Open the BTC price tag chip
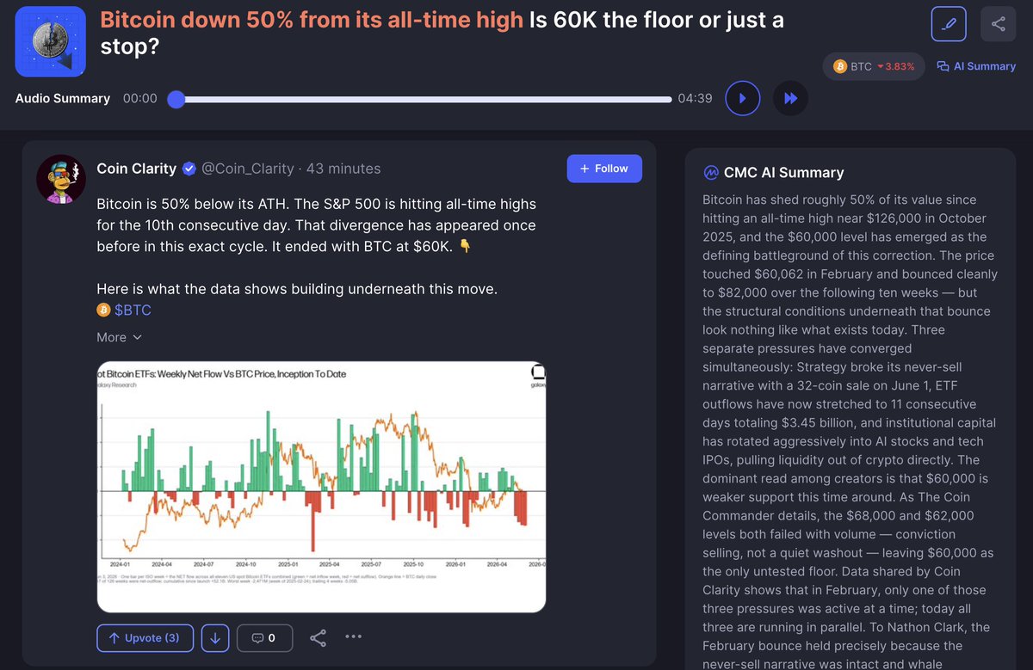The image size is (1033, 670). point(874,66)
